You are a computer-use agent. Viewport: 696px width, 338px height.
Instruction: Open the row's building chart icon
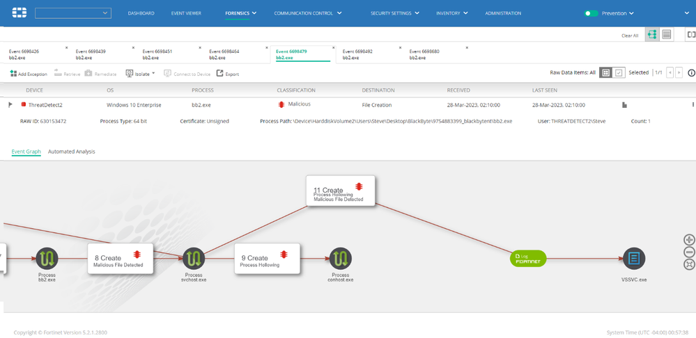click(x=624, y=105)
